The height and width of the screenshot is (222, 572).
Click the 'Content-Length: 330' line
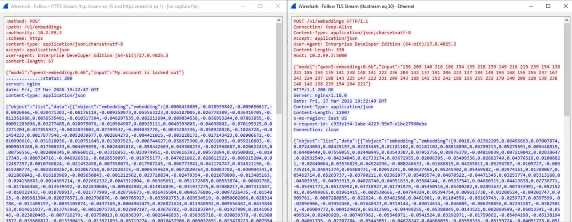(x=319, y=50)
